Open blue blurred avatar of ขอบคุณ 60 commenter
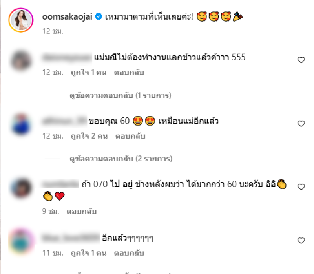Image resolution: width=314 pixels, height=274 pixels. (21, 124)
